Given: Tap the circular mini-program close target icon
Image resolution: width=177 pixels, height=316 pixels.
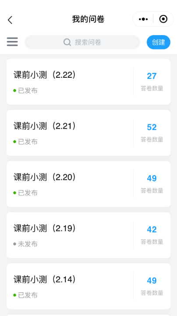Looking at the screenshot, I should [x=163, y=19].
